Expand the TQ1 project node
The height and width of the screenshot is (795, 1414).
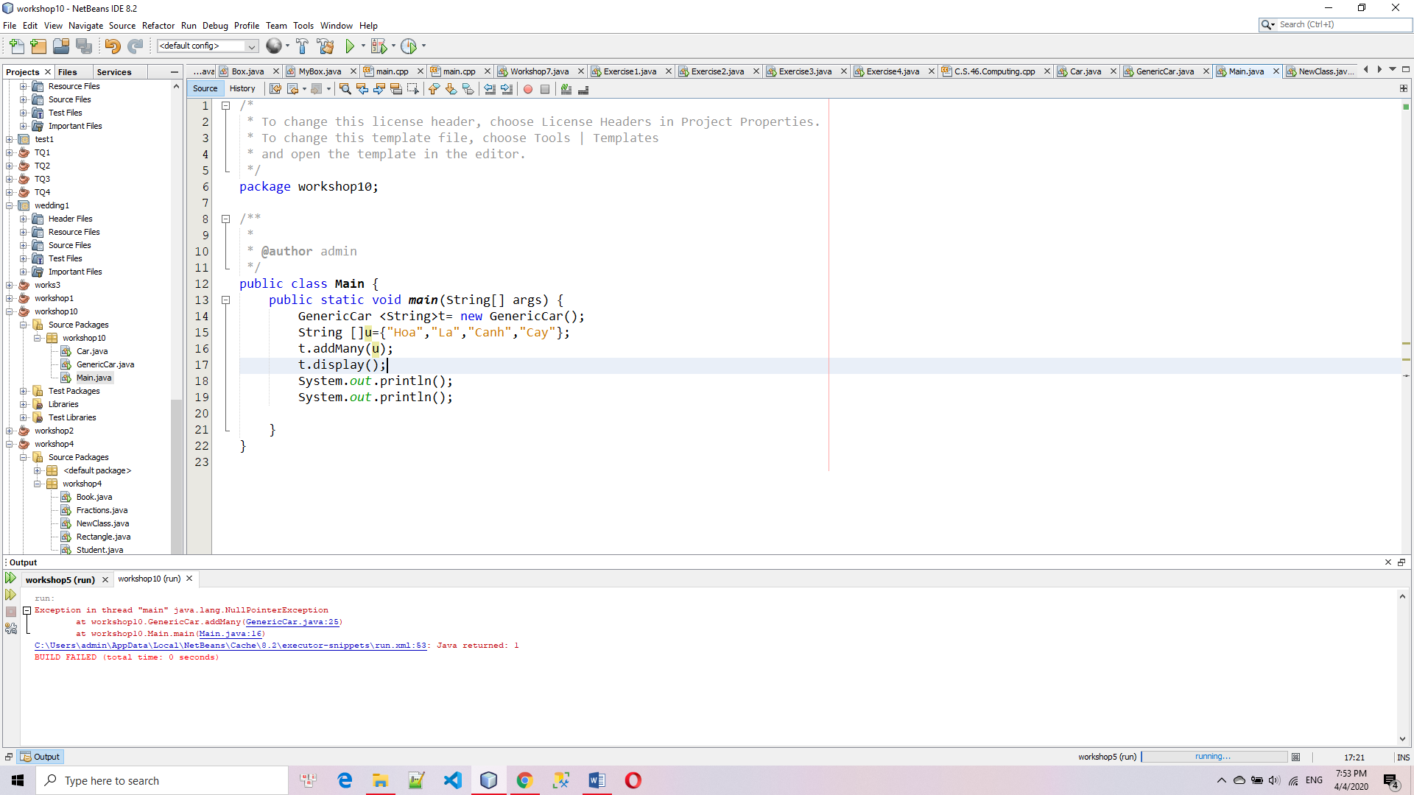[10, 152]
